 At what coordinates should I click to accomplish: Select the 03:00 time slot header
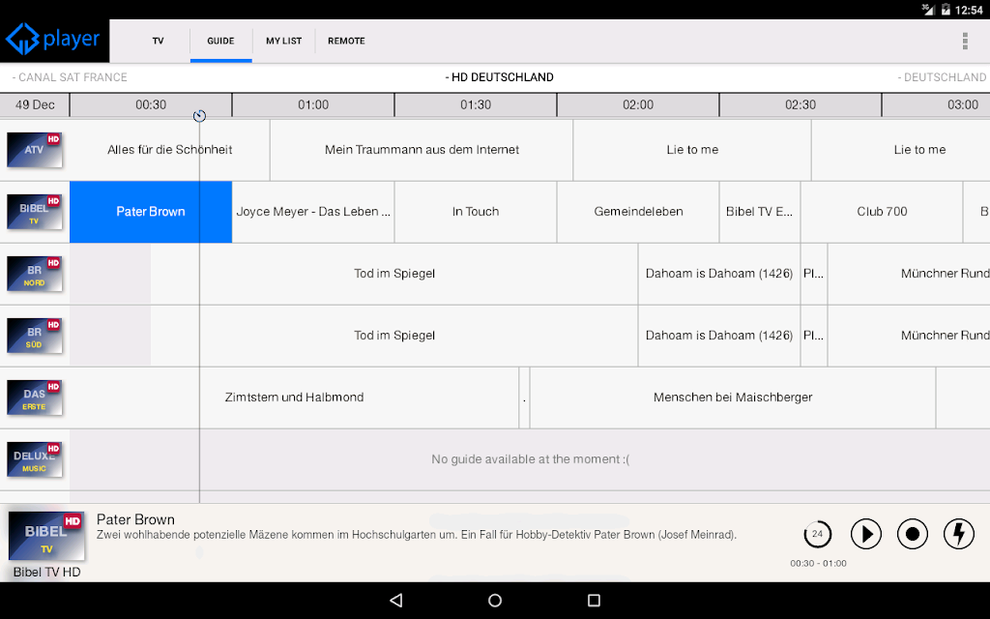[936, 104]
